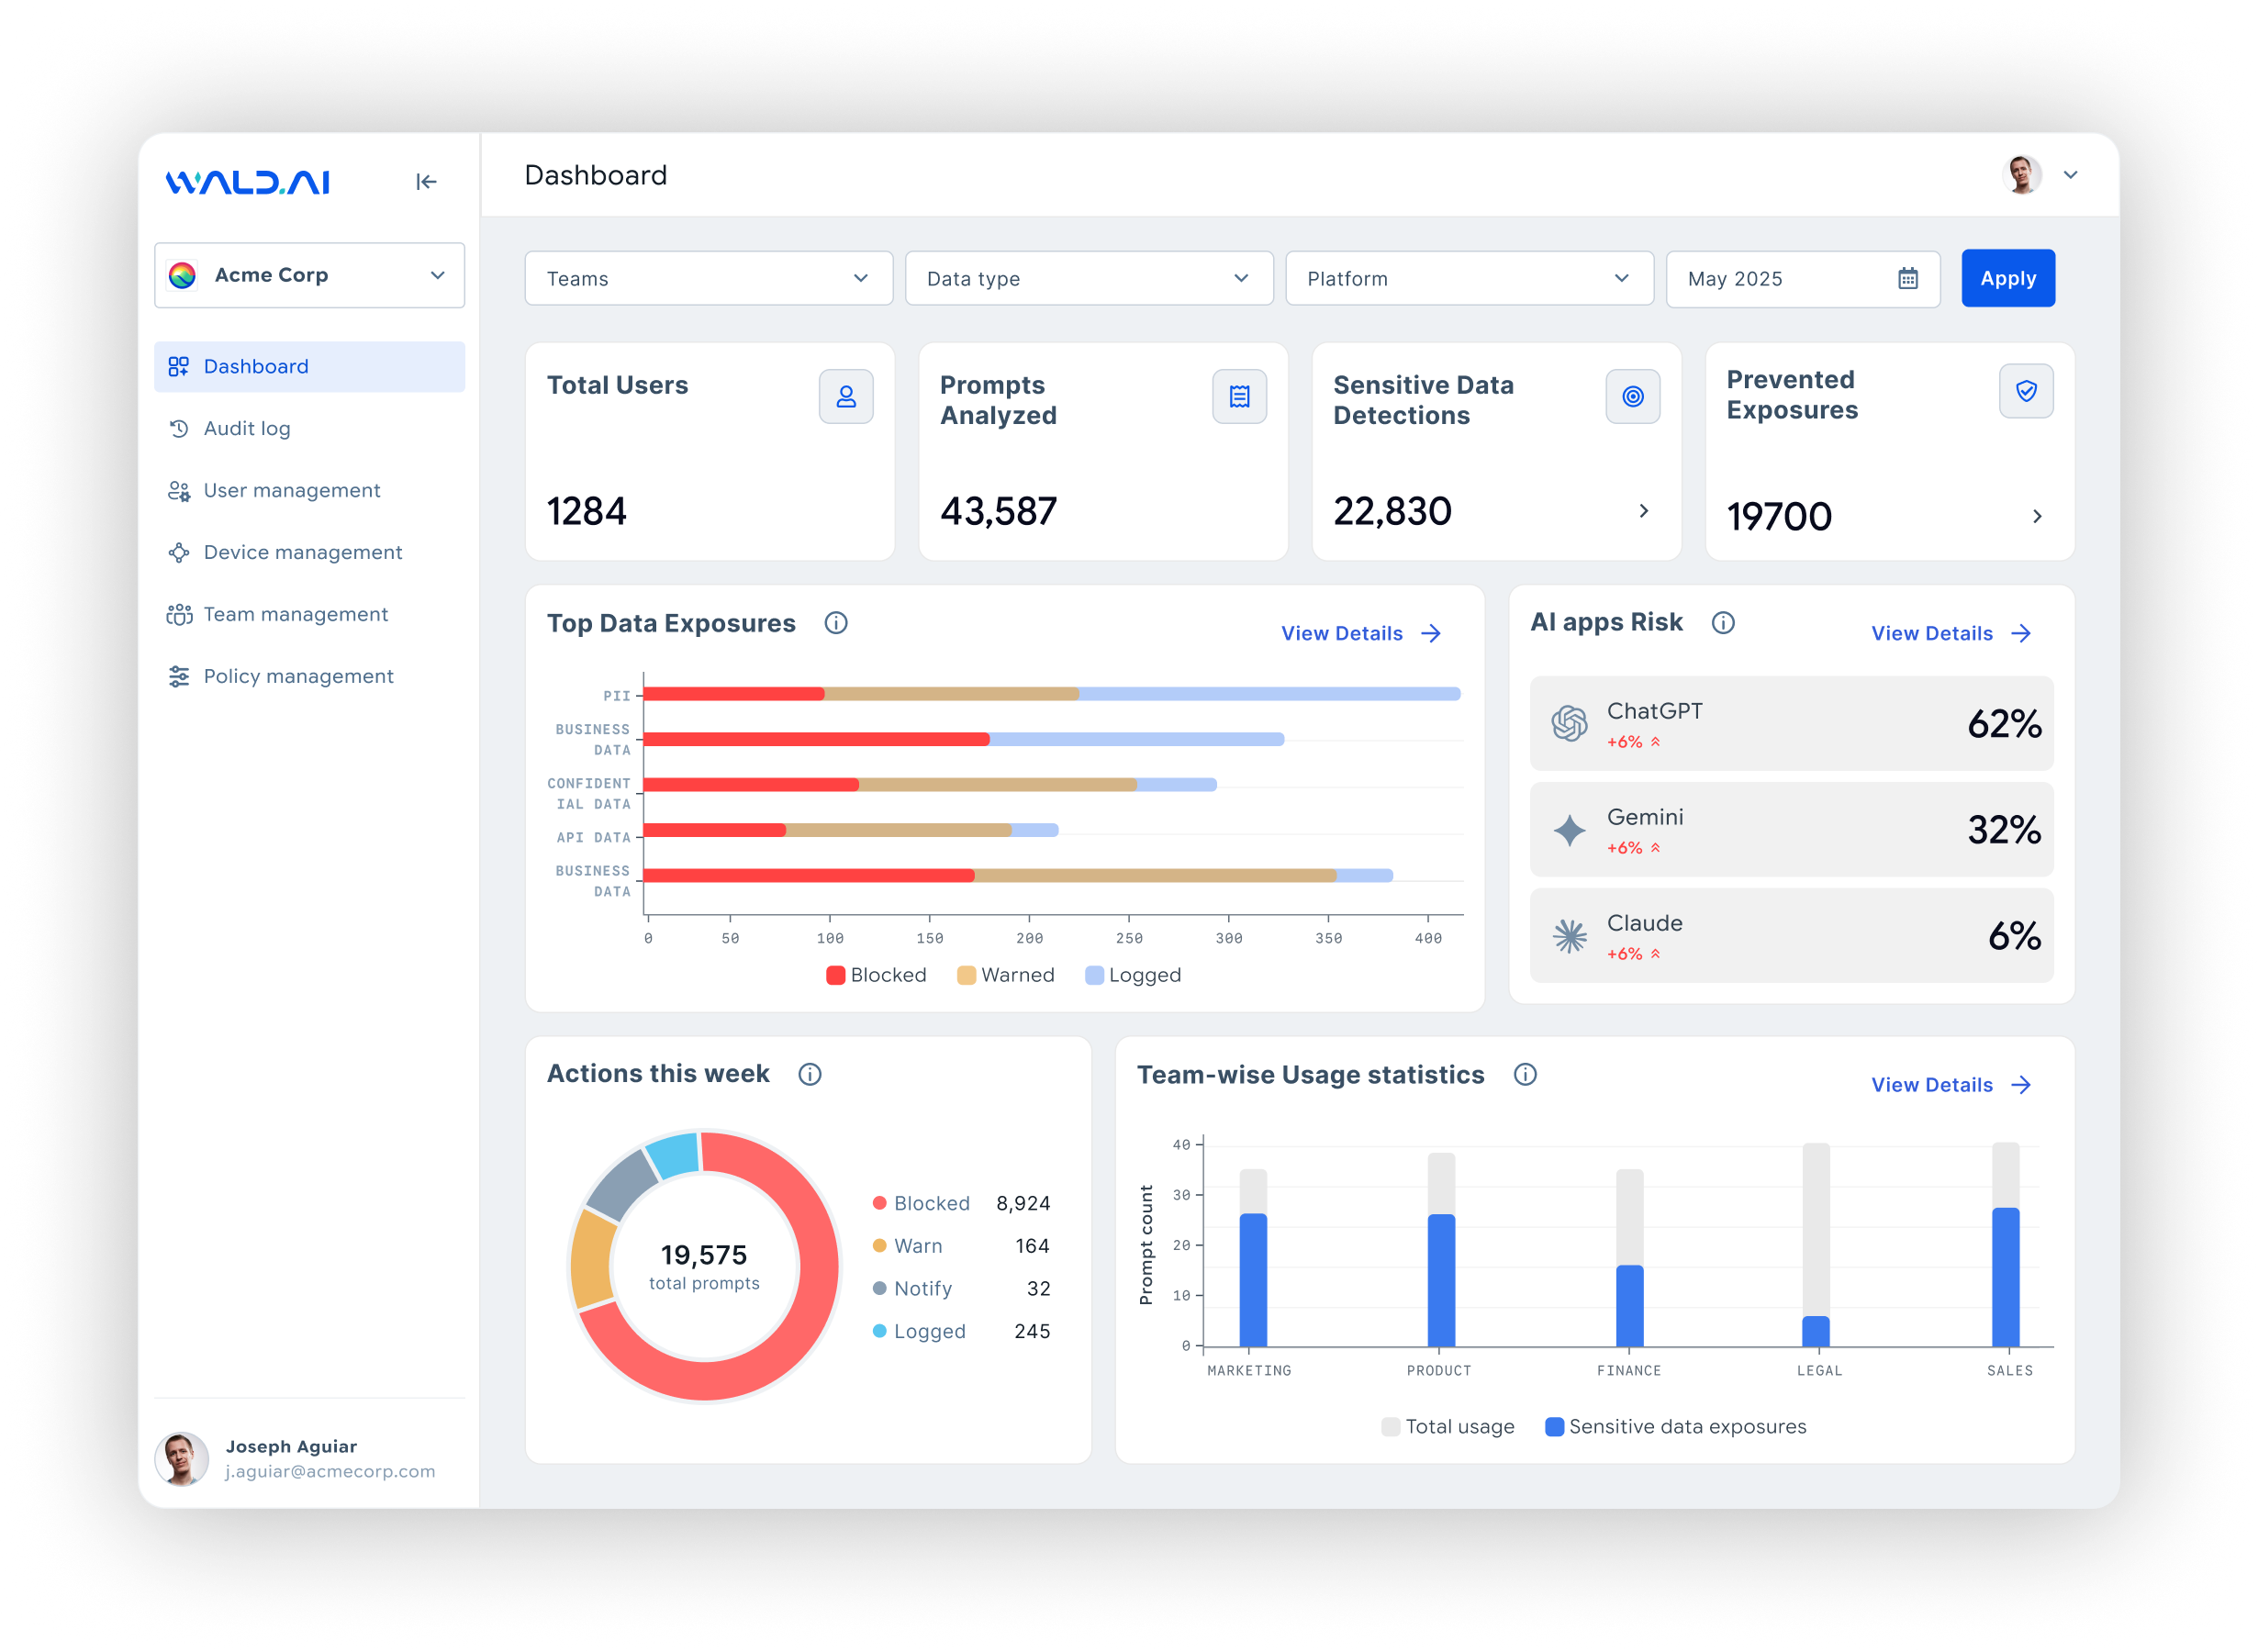Open the May 2025 date picker
This screenshot has height=1652, width=2258.
pyautogui.click(x=1802, y=278)
